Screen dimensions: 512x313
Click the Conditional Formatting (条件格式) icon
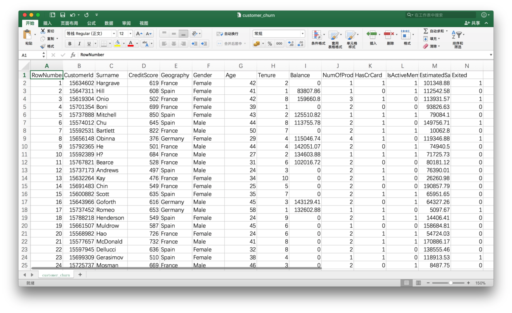(317, 36)
